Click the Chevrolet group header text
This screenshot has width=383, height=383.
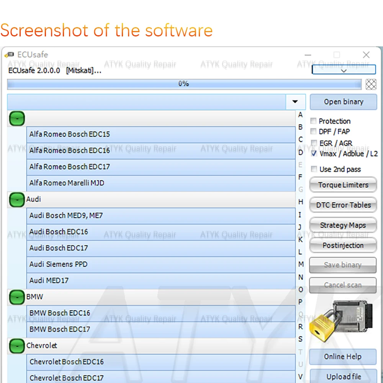pyautogui.click(x=41, y=345)
